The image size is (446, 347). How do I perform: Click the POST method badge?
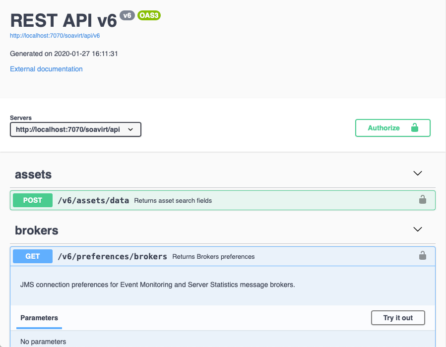pos(33,200)
